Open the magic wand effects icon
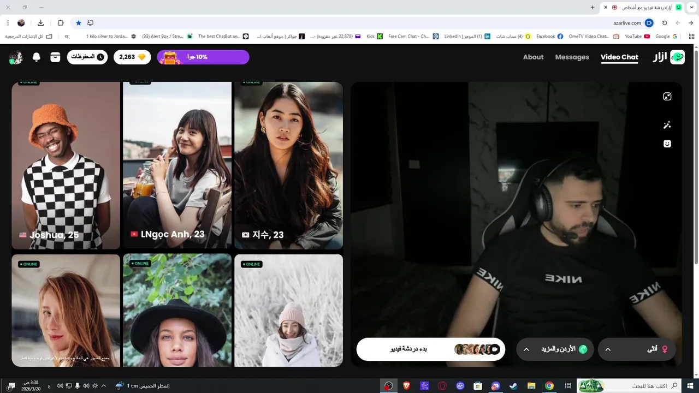The image size is (699, 393). 667,125
